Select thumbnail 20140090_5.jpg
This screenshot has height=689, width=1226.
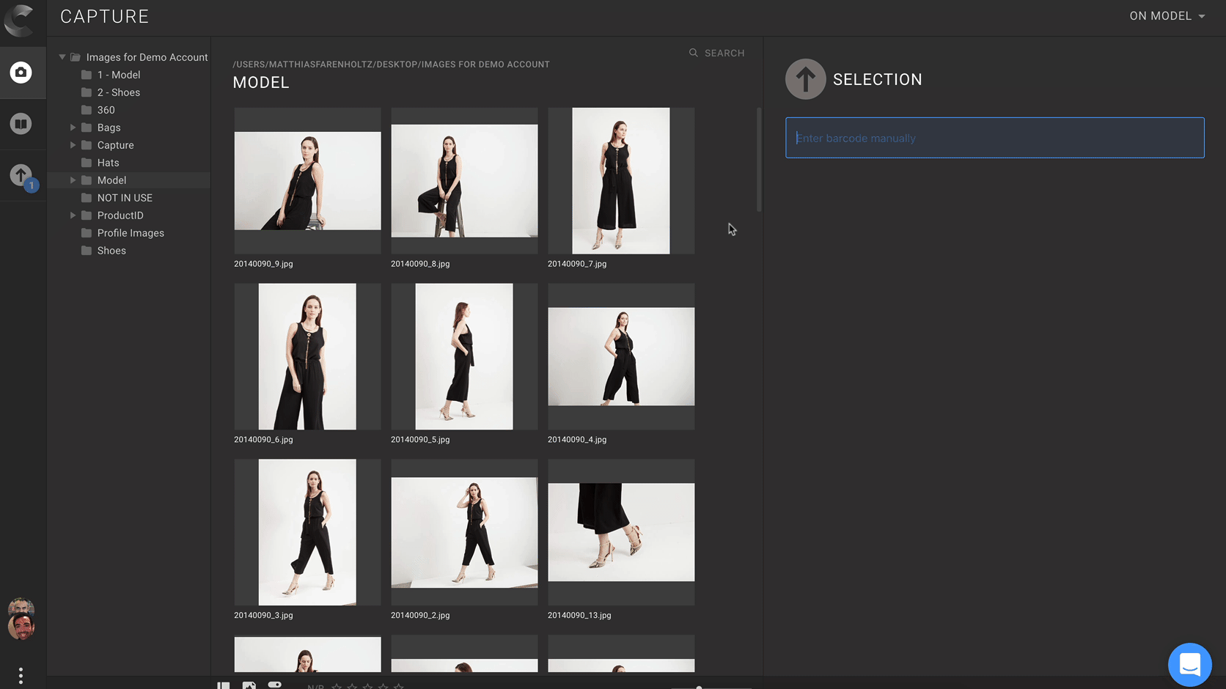pos(464,357)
